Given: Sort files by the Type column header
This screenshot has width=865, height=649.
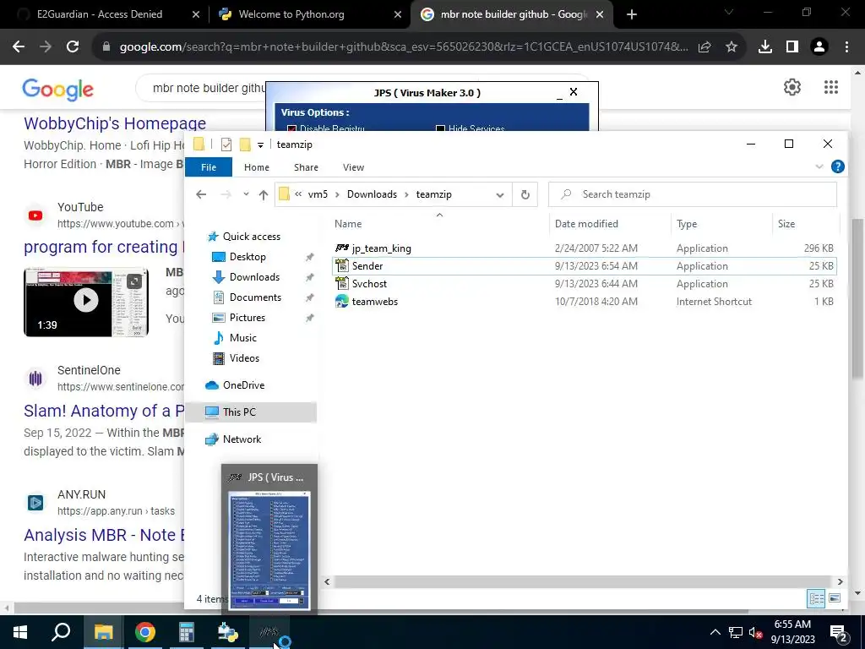Looking at the screenshot, I should (x=687, y=223).
